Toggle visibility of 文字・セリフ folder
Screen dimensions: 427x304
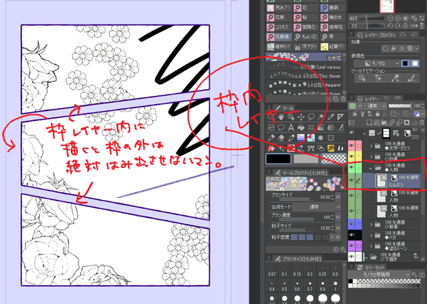click(x=351, y=146)
